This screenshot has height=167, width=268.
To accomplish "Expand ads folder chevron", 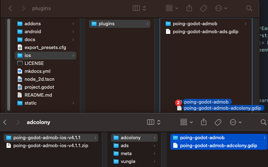I will [154, 145].
